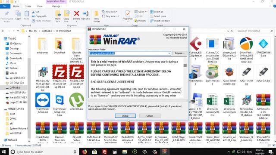Viewport: 276px width, 155px height.
Task: Cancel the WinRAR installation
Action: pyautogui.click(x=150, y=116)
